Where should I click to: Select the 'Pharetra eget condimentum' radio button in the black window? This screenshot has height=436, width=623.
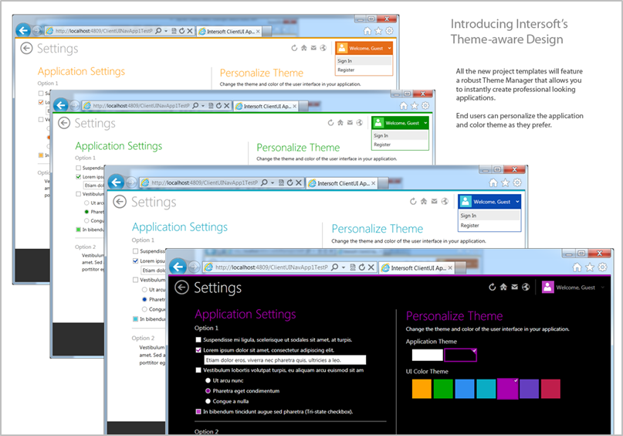208,390
